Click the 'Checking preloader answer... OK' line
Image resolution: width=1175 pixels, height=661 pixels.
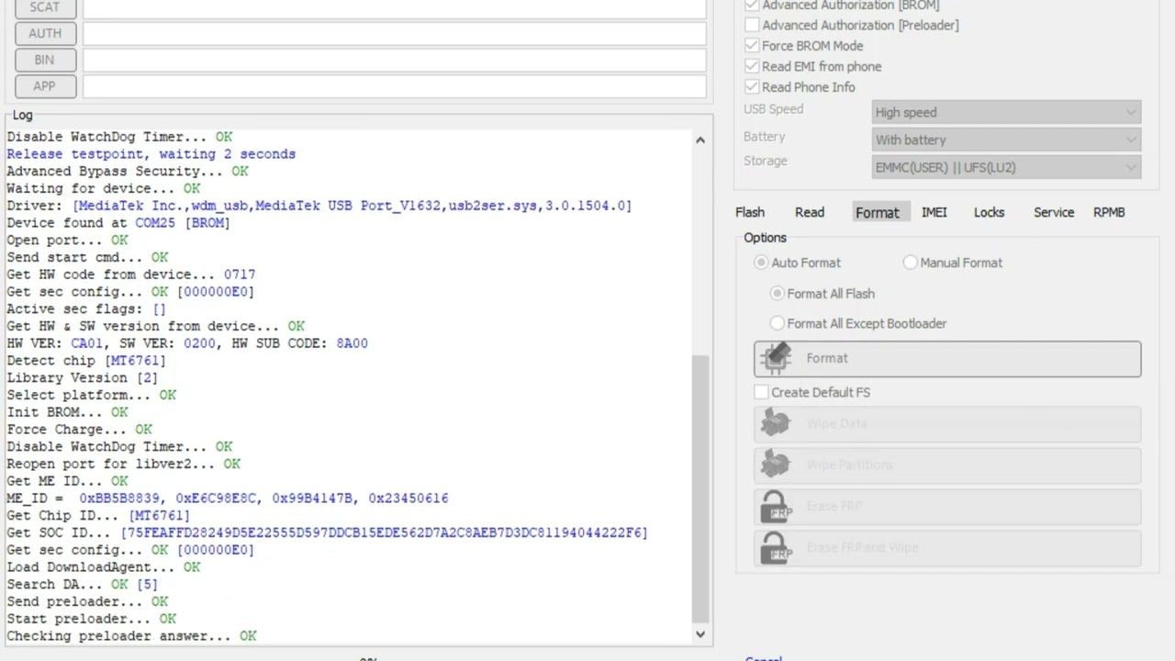click(131, 636)
